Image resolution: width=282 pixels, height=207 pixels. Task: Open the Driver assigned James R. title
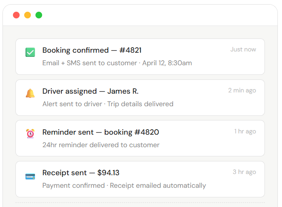90,91
